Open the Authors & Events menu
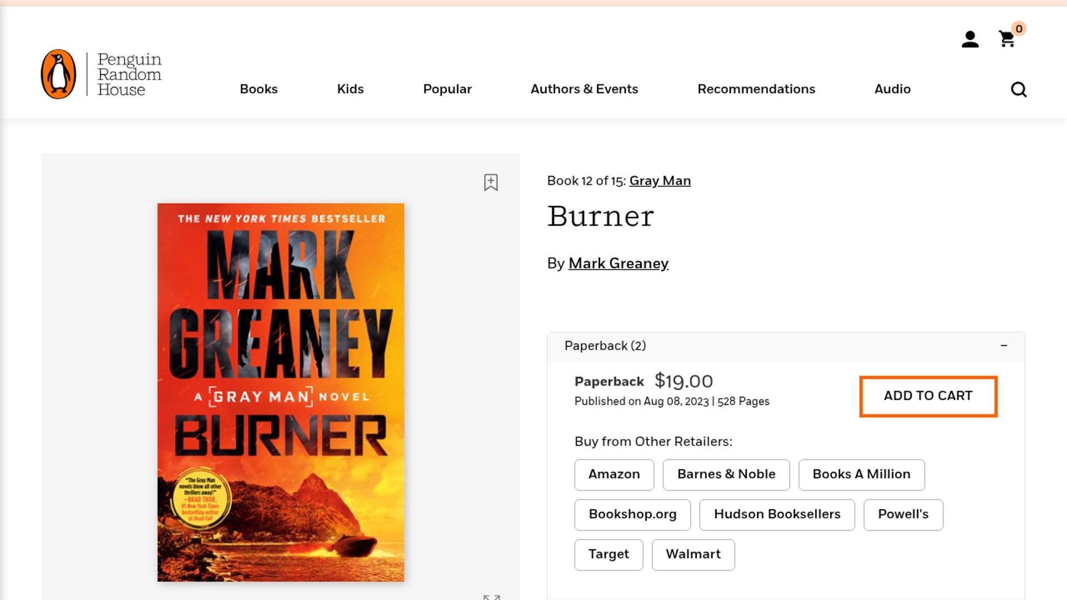This screenshot has height=600, width=1067. tap(584, 89)
